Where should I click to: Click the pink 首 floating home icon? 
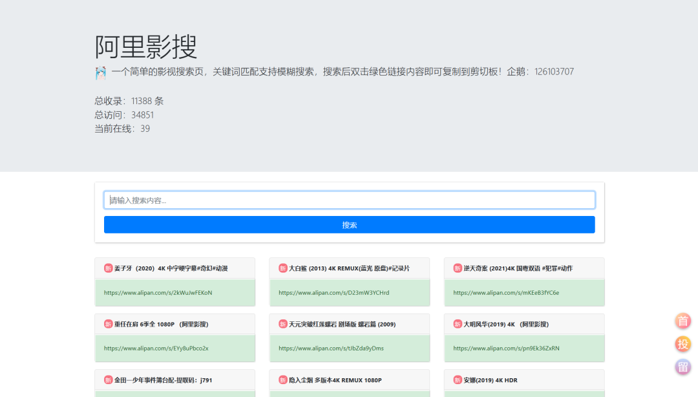click(x=682, y=321)
